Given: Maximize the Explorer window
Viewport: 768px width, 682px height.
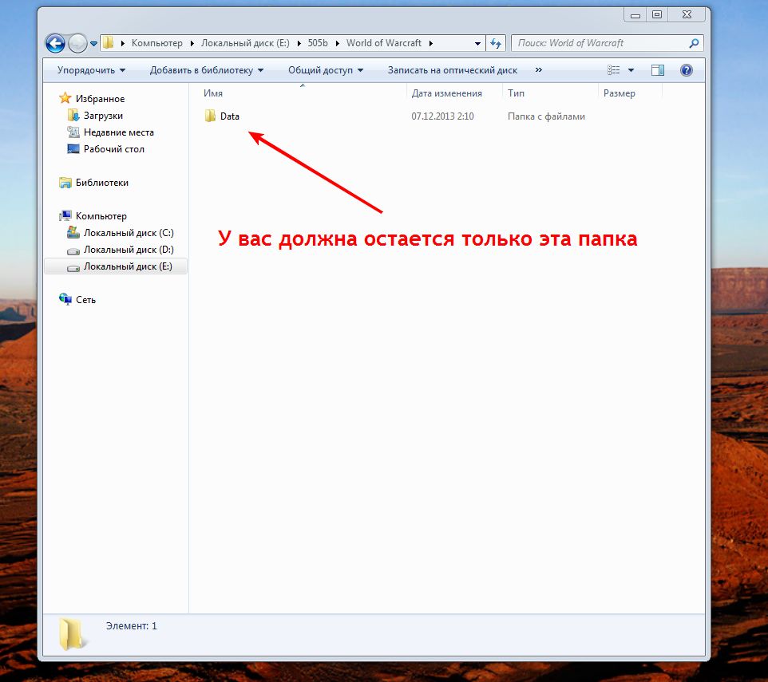Looking at the screenshot, I should [657, 15].
